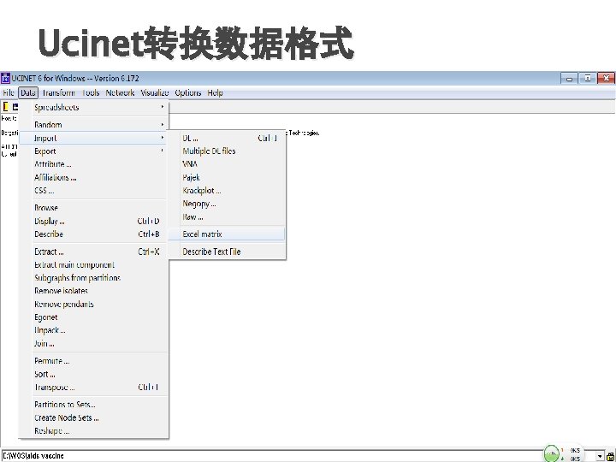Maximize the UCINET window
The image size is (616, 462).
(587, 78)
